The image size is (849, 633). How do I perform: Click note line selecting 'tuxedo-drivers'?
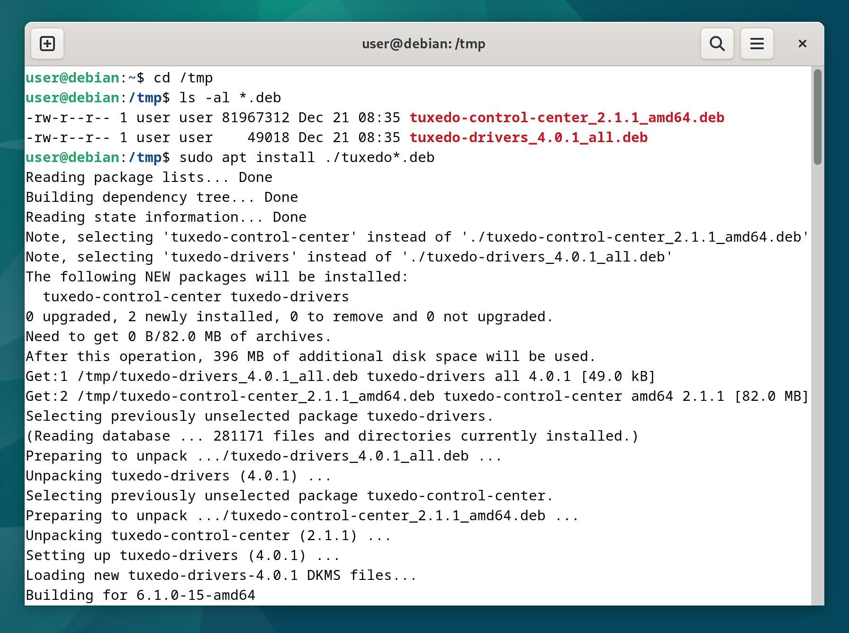click(349, 257)
